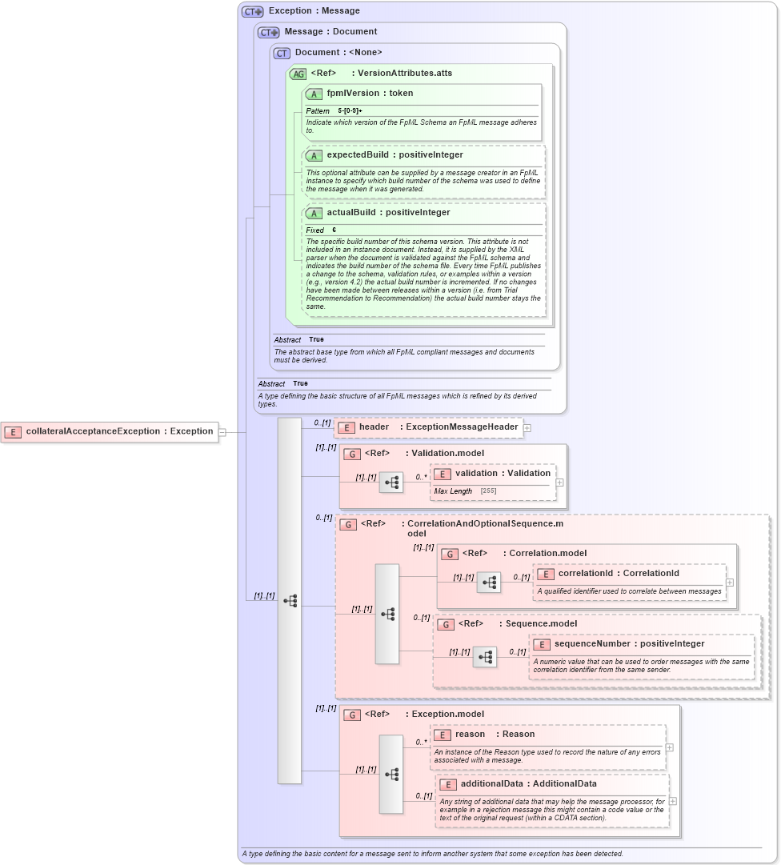Click the E icon of additionalData element

point(448,784)
